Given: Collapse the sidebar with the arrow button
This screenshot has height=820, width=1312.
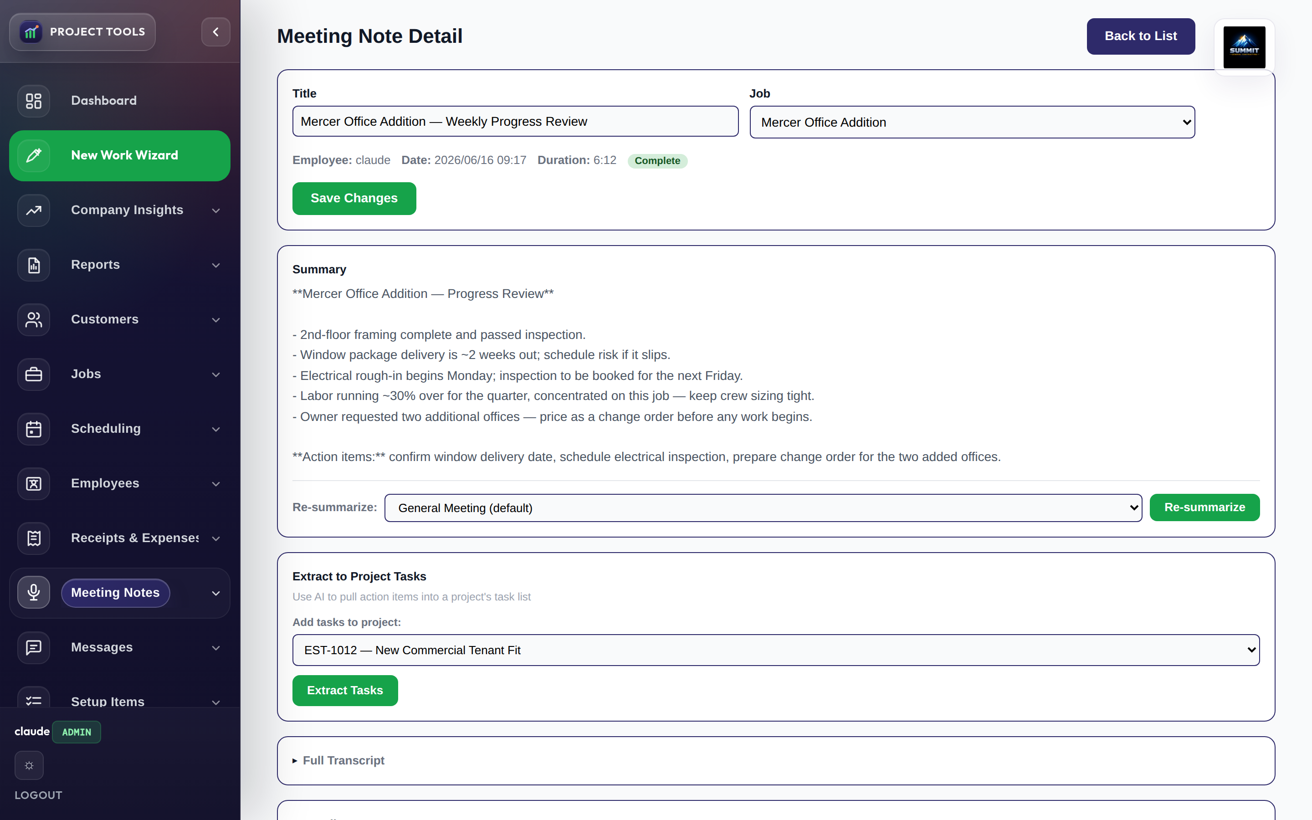Looking at the screenshot, I should (216, 32).
